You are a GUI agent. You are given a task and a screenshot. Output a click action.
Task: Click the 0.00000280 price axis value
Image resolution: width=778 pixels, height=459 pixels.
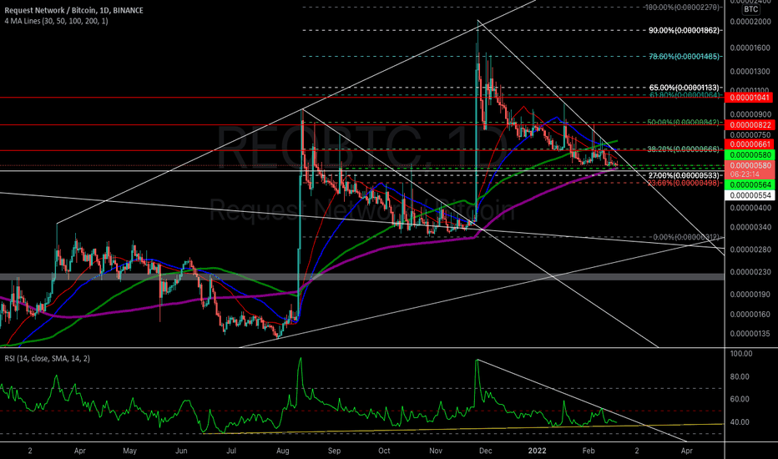click(750, 249)
